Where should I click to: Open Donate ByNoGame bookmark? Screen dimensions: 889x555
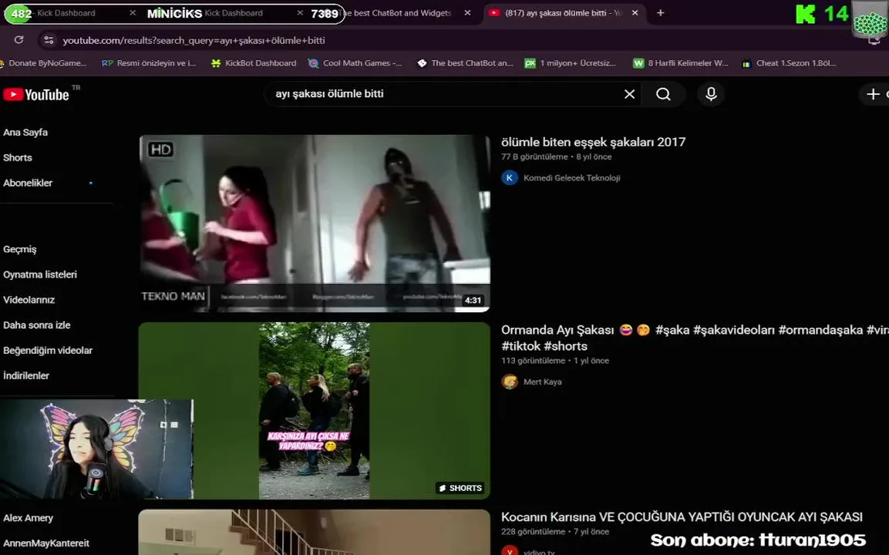point(43,63)
